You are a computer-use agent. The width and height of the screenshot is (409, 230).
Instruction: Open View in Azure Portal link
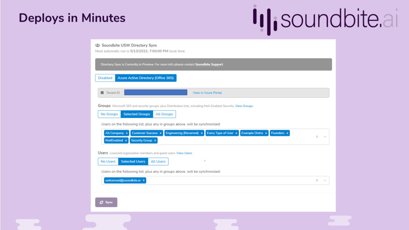(x=207, y=93)
